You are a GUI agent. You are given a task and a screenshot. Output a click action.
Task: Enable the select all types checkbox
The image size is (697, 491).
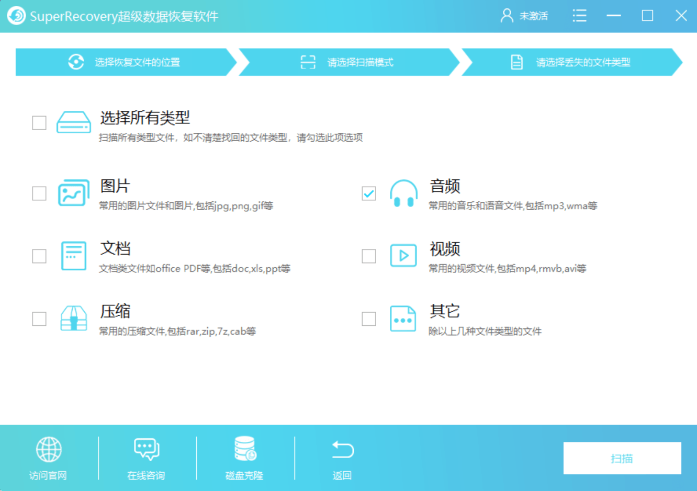pyautogui.click(x=39, y=123)
